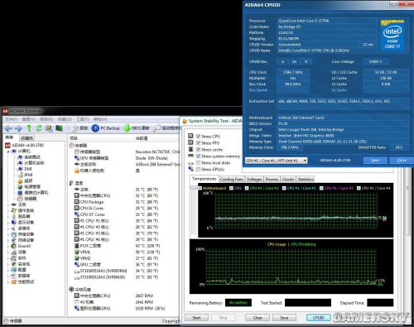414x327 pixels.
Task: Open the report toolbar icon
Action: (75, 128)
